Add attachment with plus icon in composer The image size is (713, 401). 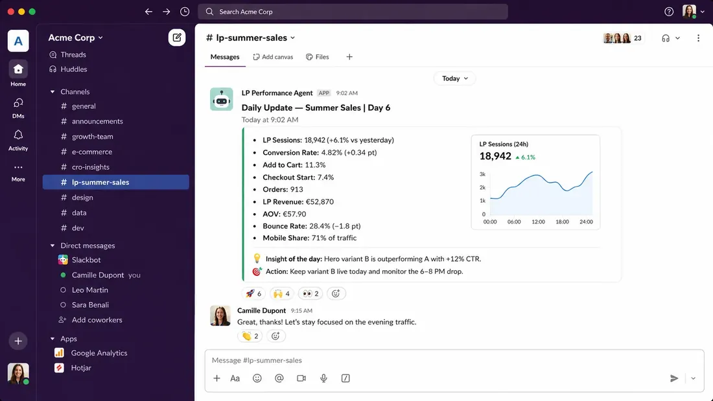tap(217, 378)
